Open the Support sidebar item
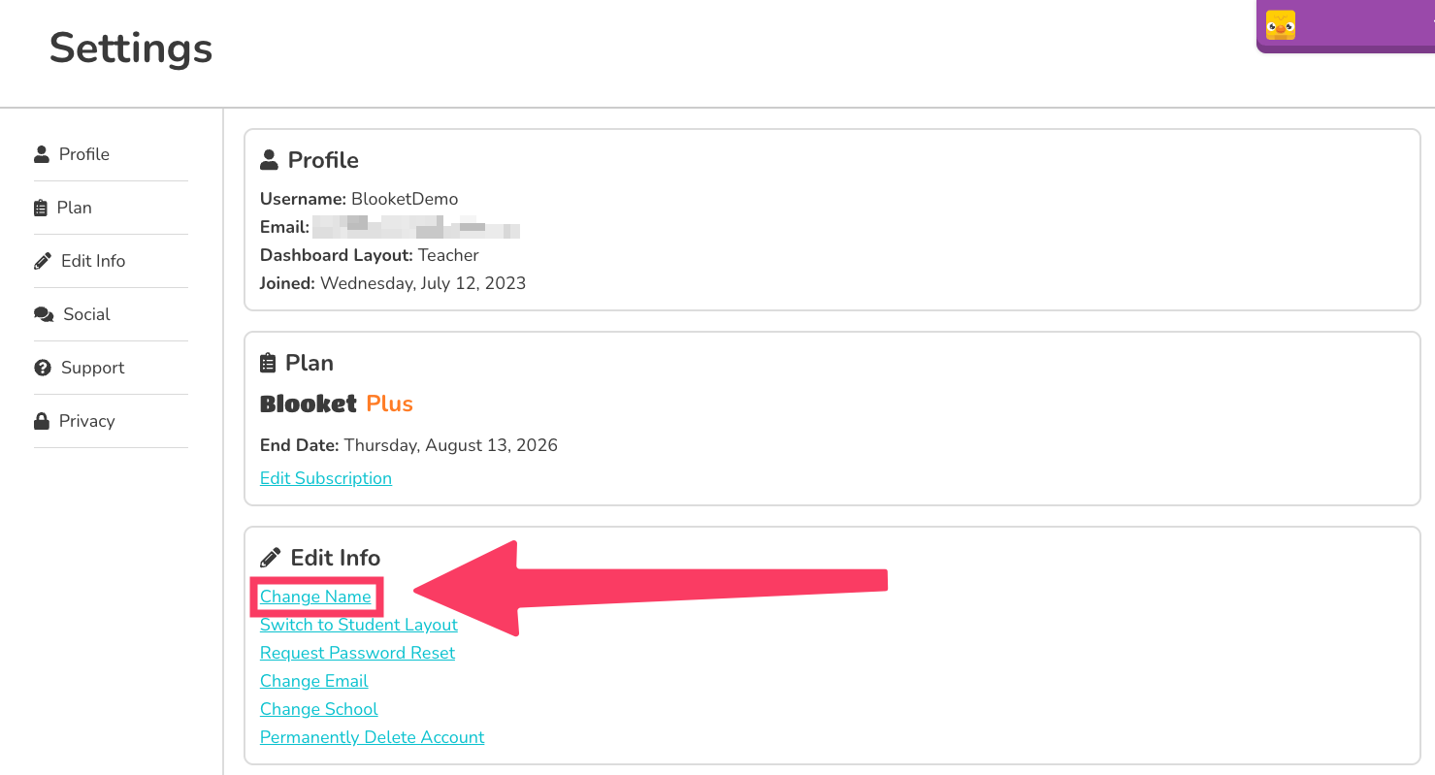 [x=92, y=368]
